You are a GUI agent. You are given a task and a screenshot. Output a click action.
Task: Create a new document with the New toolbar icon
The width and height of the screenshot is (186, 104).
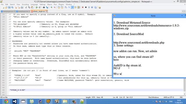3,8
